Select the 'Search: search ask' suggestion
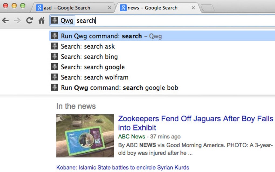The height and width of the screenshot is (172, 275). 88,46
